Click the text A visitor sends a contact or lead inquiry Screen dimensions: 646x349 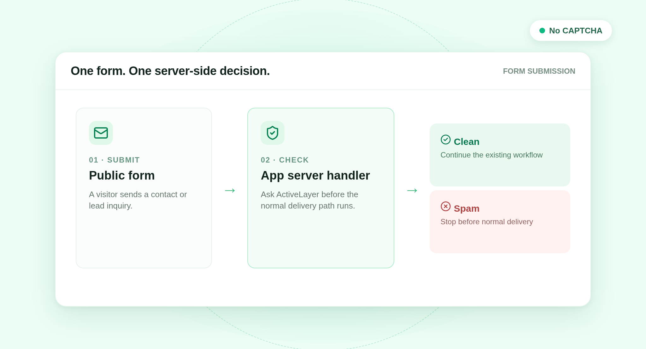(x=138, y=200)
